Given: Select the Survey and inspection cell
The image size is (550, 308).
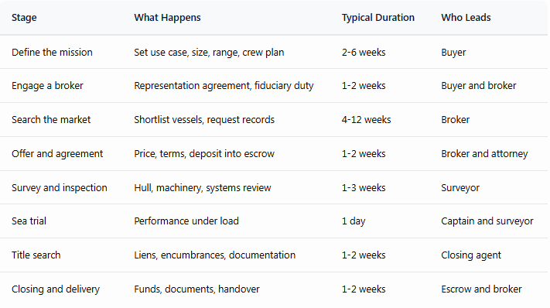Looking at the screenshot, I should click(60, 188).
